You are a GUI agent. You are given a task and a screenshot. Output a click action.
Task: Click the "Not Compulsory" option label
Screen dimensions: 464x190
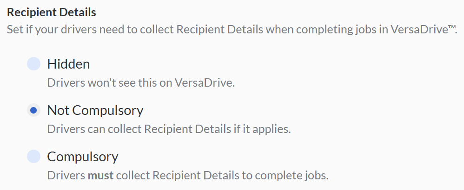coord(95,110)
